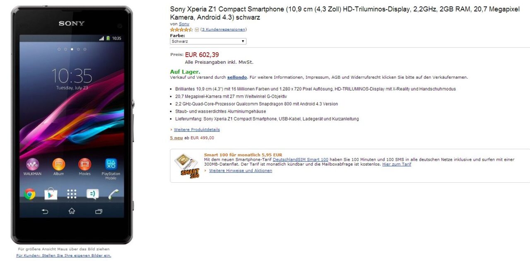Click the Sony Xperia product image
530x261 pixels.
coord(72,124)
